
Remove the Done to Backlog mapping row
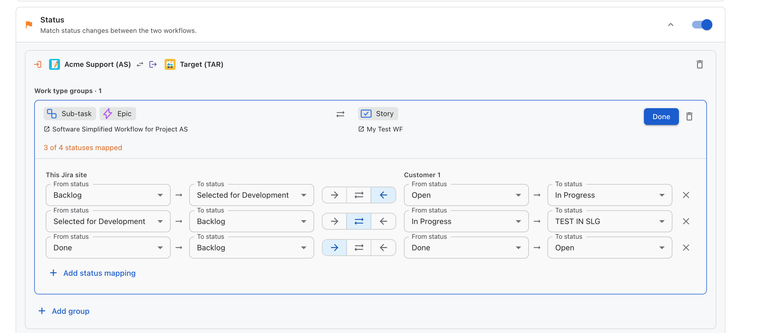[686, 248]
